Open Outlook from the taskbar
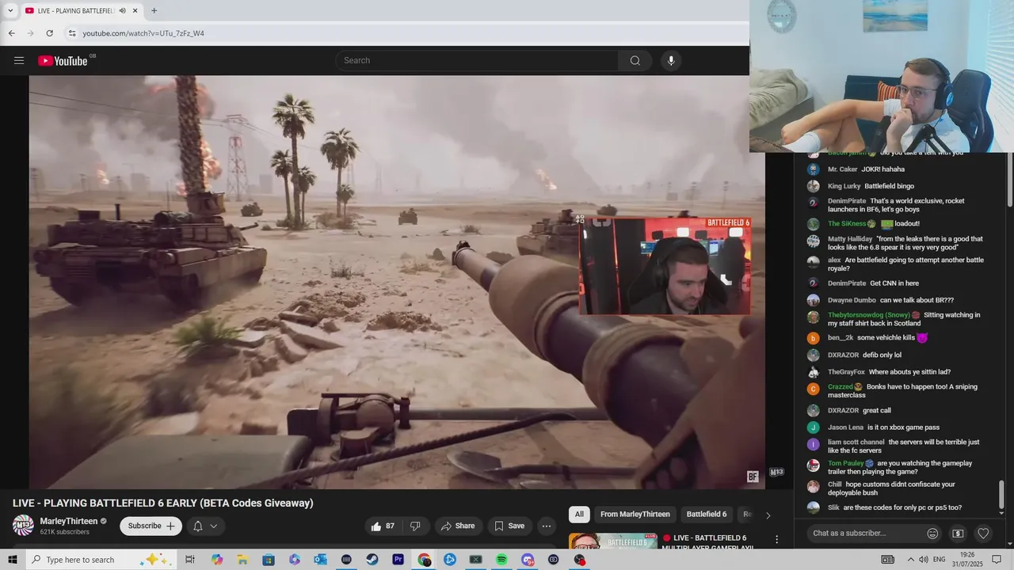 (320, 560)
